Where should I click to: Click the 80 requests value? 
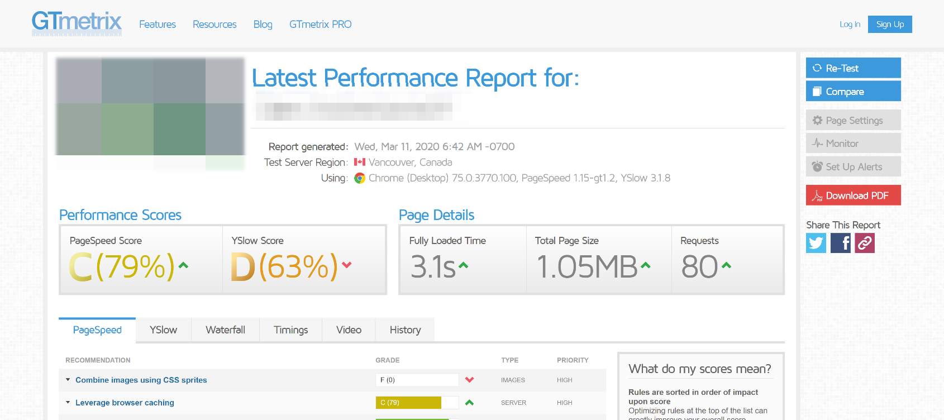point(699,266)
